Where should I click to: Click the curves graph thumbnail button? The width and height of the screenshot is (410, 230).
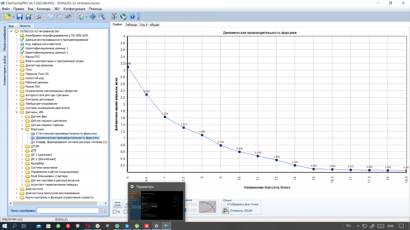(x=208, y=207)
